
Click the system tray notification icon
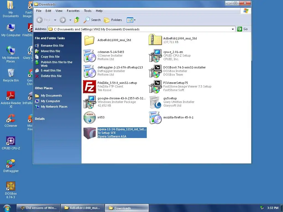pos(262,208)
